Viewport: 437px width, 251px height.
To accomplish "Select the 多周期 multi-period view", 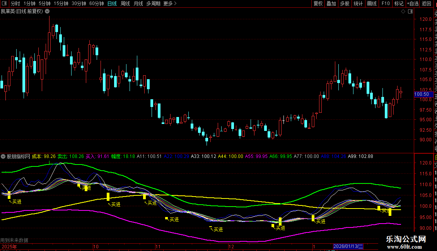I will [x=153, y=3].
